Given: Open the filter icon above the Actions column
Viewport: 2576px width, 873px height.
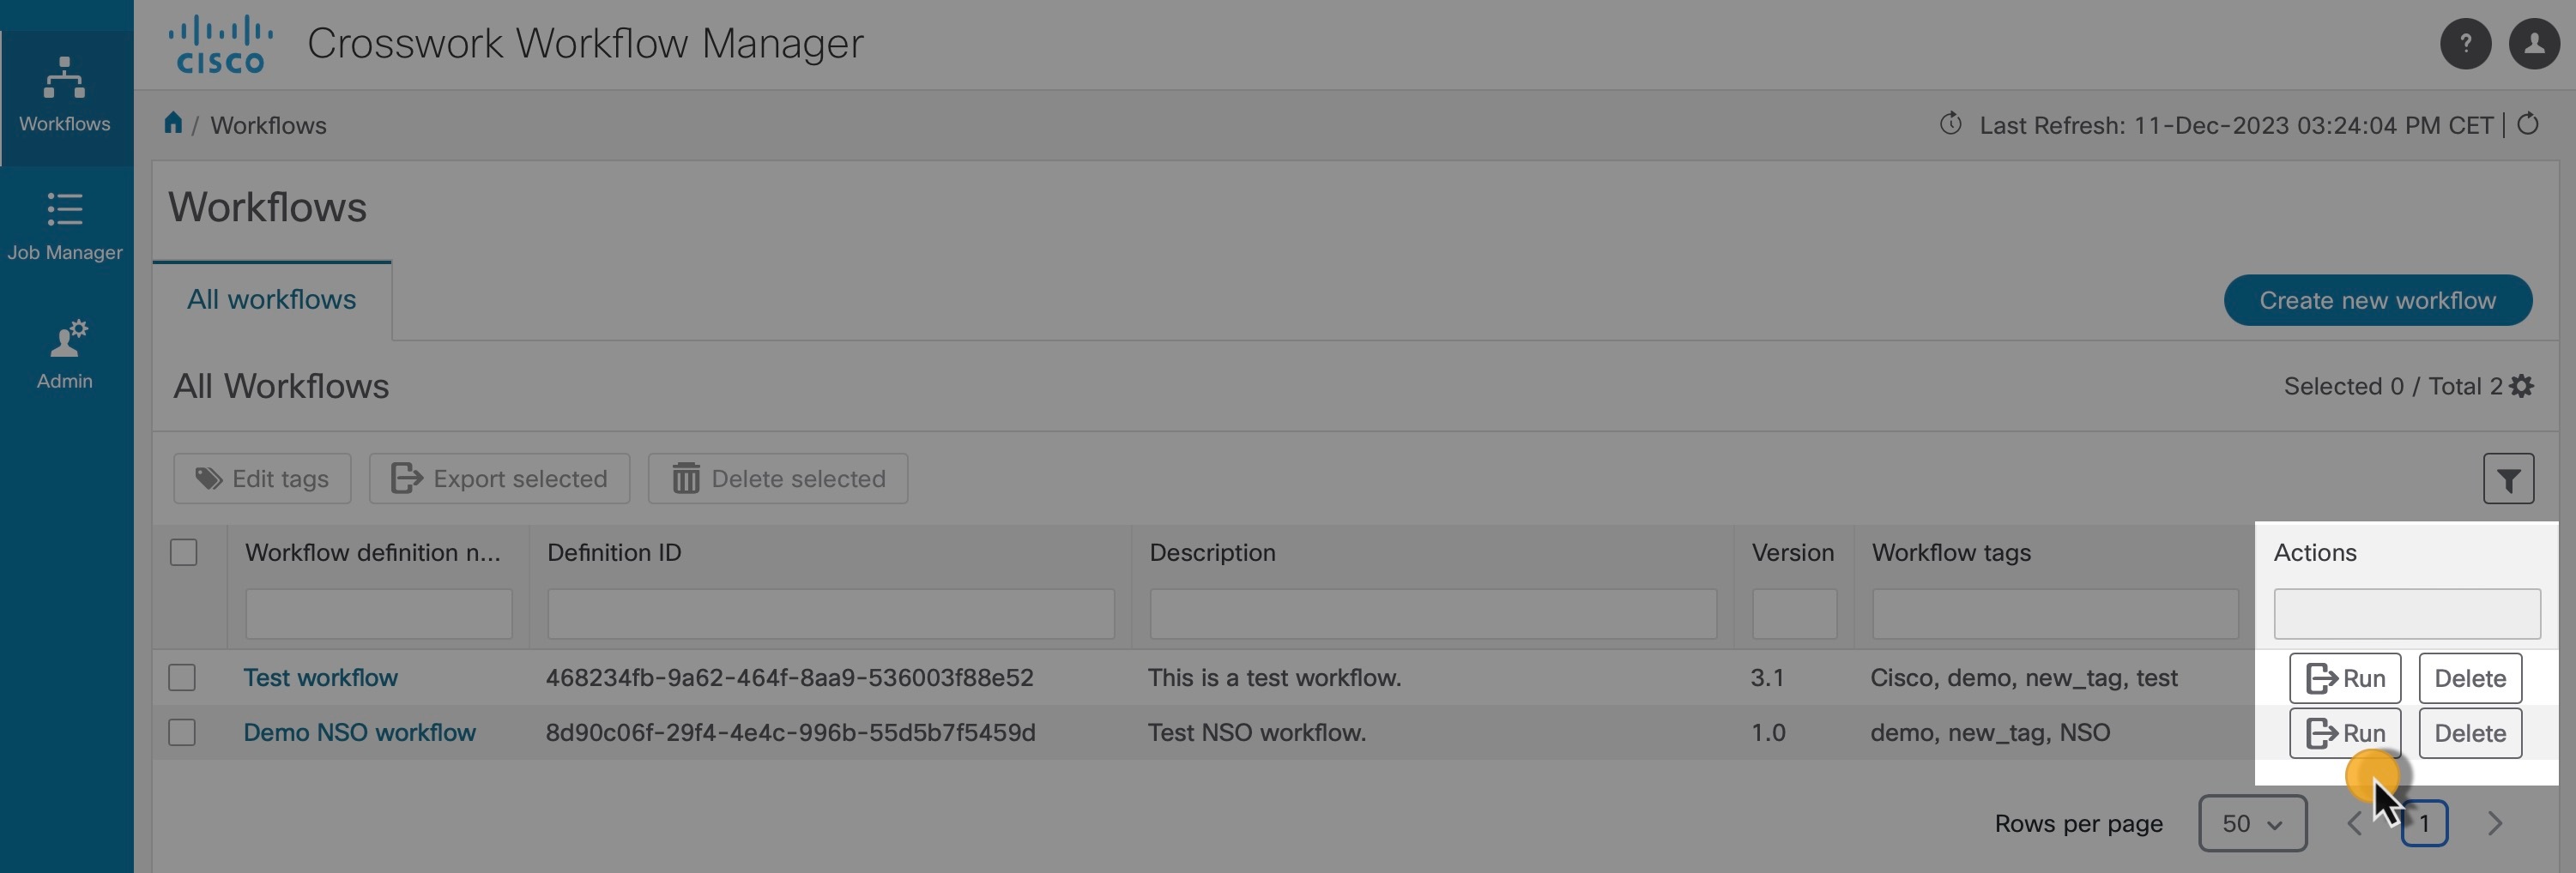Looking at the screenshot, I should click(x=2509, y=479).
